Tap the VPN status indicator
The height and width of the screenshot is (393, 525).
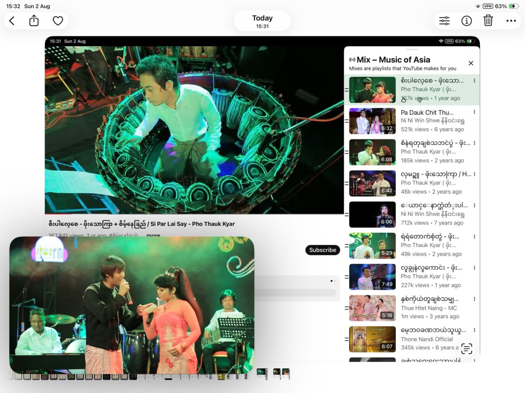[x=488, y=6]
